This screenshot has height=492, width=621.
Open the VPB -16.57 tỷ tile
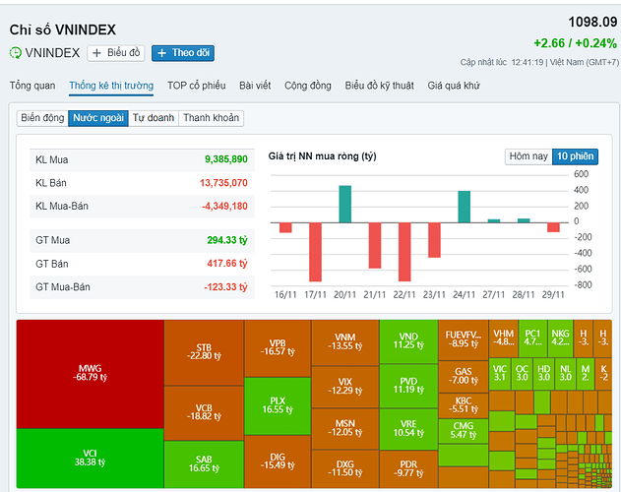pos(278,348)
